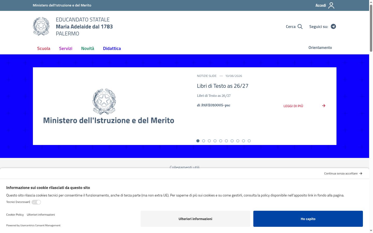Open the Libri di Testo as 26/27 headline
The height and width of the screenshot is (233, 373).
click(x=223, y=86)
